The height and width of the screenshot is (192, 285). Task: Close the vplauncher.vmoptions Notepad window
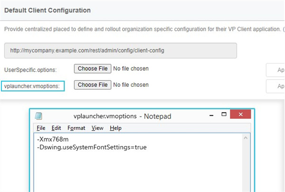241,115
